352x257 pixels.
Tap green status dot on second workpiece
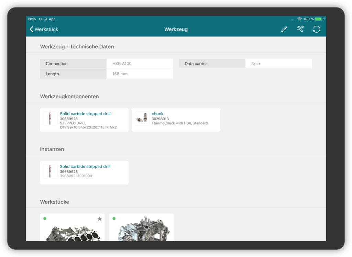tap(114, 219)
